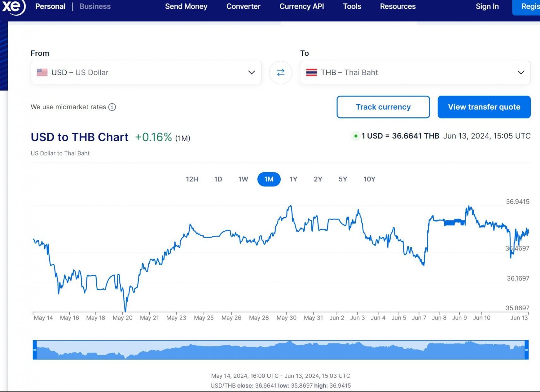Screen dimensions: 540x392
Task: Click View transfer quote button
Action: click(484, 107)
